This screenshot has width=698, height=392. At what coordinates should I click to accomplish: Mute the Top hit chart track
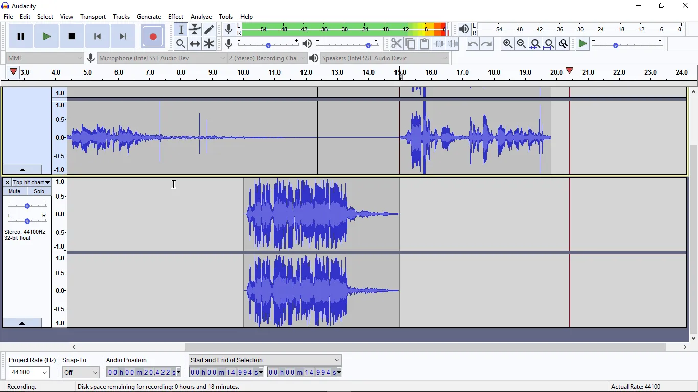14,191
